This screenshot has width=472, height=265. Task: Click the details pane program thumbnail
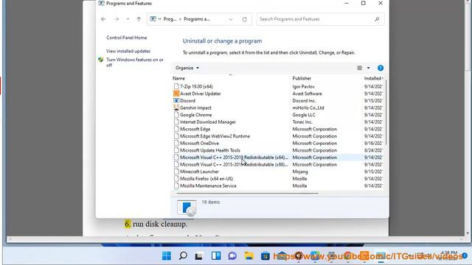(187, 208)
